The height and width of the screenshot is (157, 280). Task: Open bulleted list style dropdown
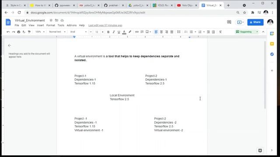click(x=195, y=32)
